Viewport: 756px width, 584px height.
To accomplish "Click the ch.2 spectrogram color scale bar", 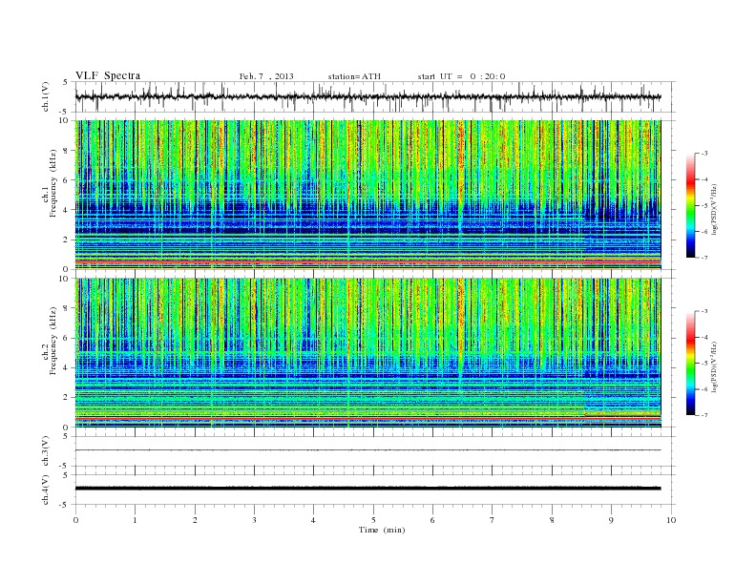I will point(690,364).
